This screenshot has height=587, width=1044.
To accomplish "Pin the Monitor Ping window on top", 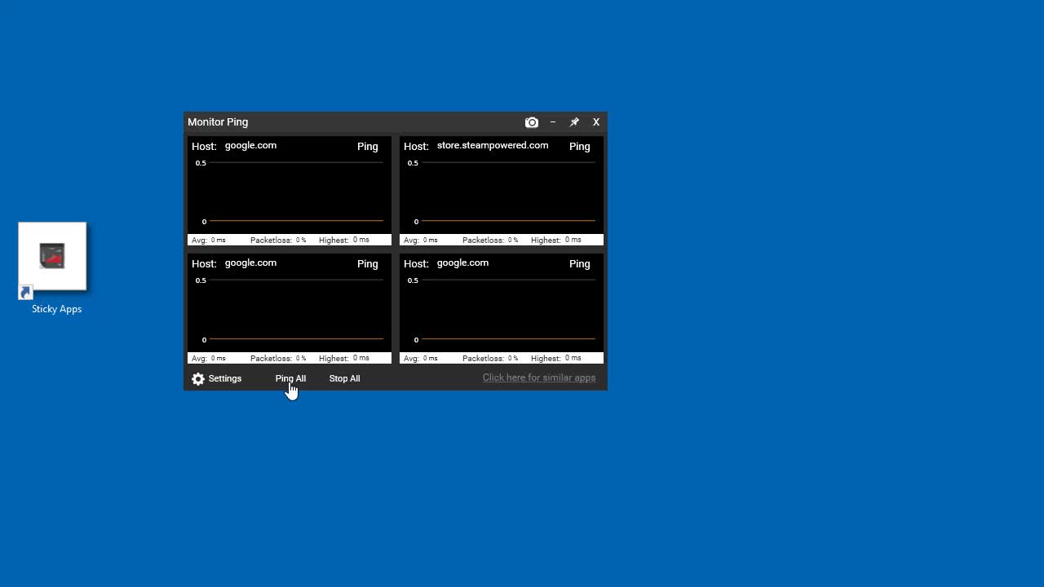I will pos(574,122).
